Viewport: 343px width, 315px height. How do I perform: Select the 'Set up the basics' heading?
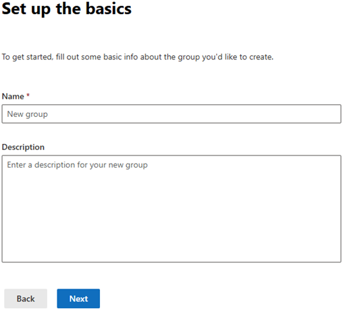pos(67,9)
